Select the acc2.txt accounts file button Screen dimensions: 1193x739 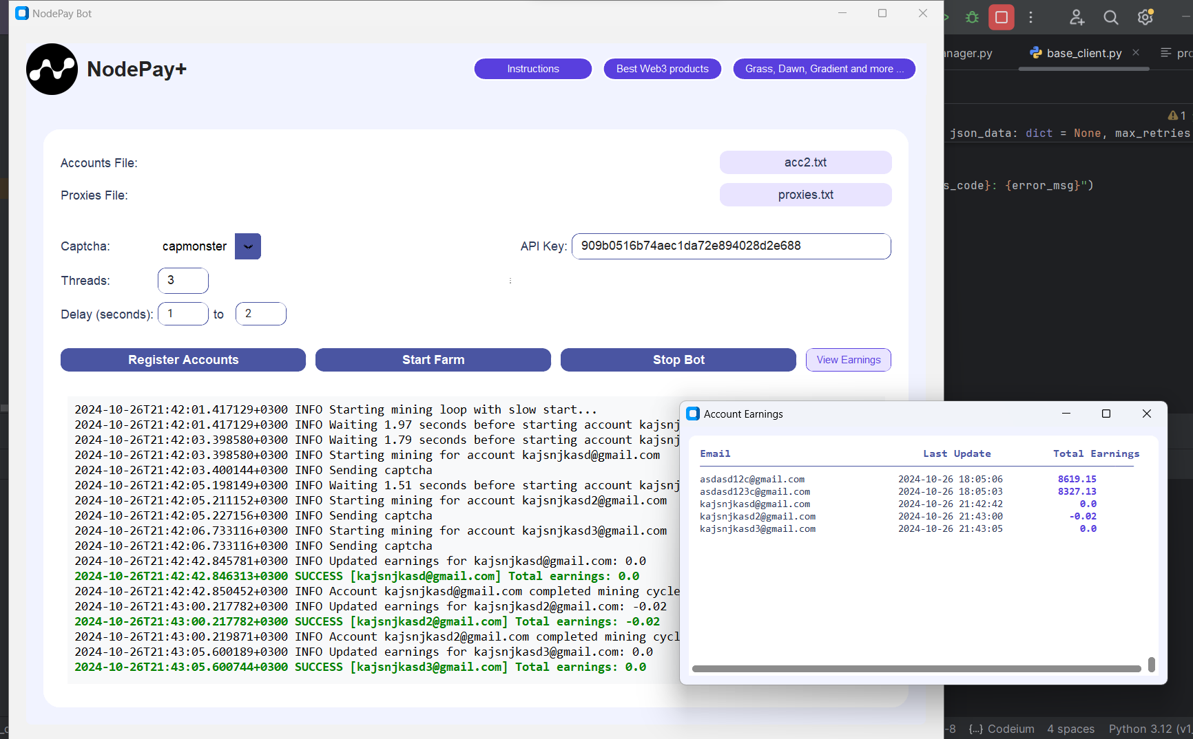point(805,162)
